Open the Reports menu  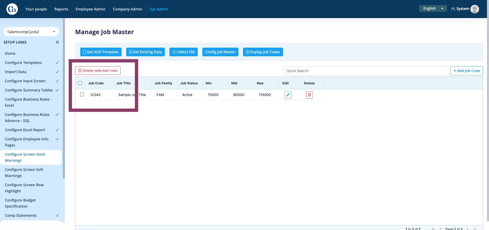pos(61,9)
